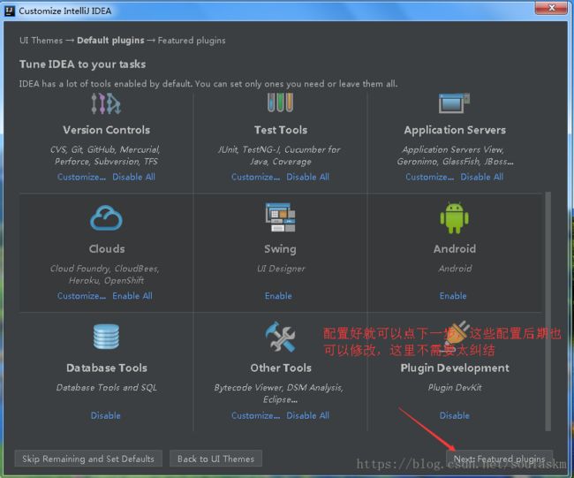
Task: Click 'Database Tools and SQL' description
Action: coord(107,388)
